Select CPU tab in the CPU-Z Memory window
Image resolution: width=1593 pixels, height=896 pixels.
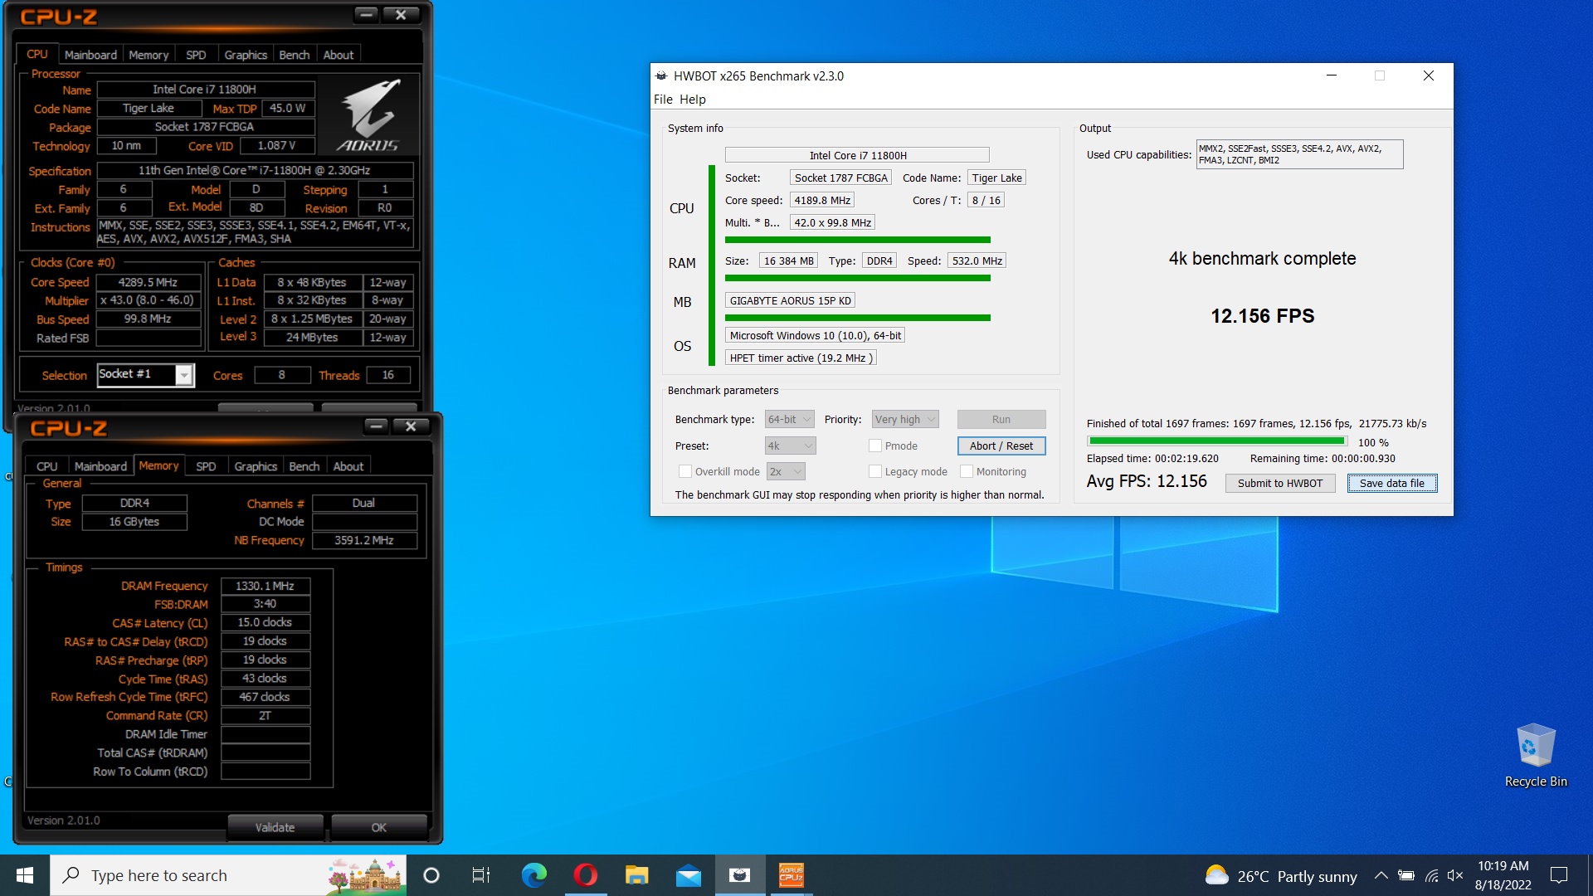tap(47, 466)
